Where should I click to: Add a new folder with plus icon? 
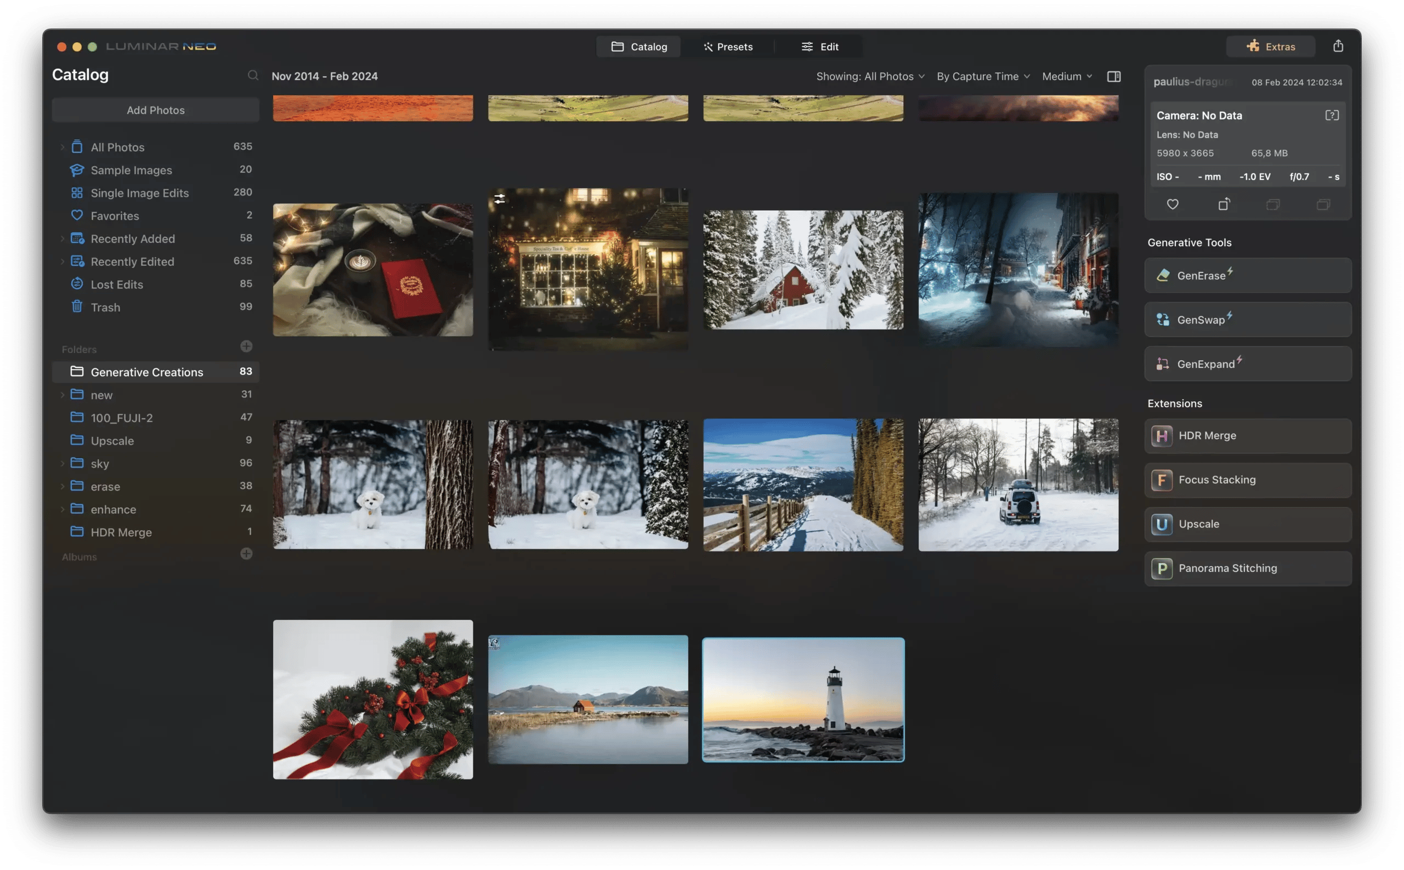[x=246, y=346]
